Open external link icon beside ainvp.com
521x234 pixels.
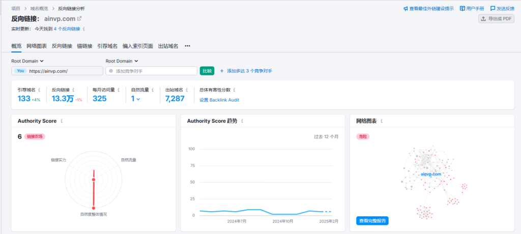click(79, 19)
